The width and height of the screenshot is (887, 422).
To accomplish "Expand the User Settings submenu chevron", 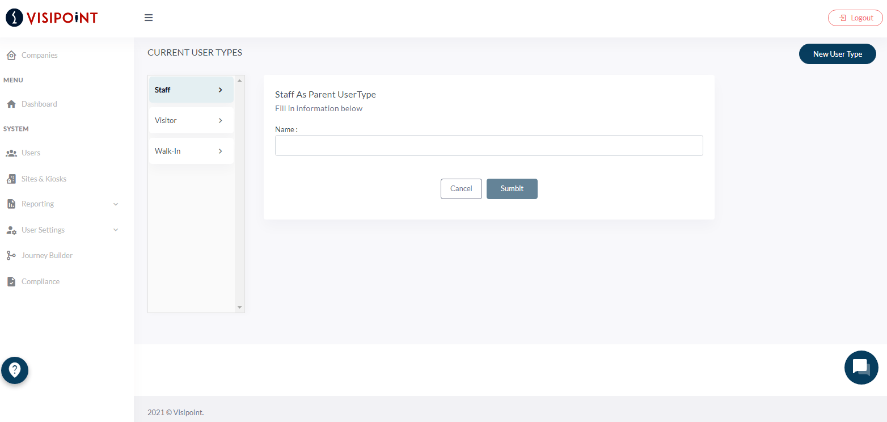I will tap(116, 230).
